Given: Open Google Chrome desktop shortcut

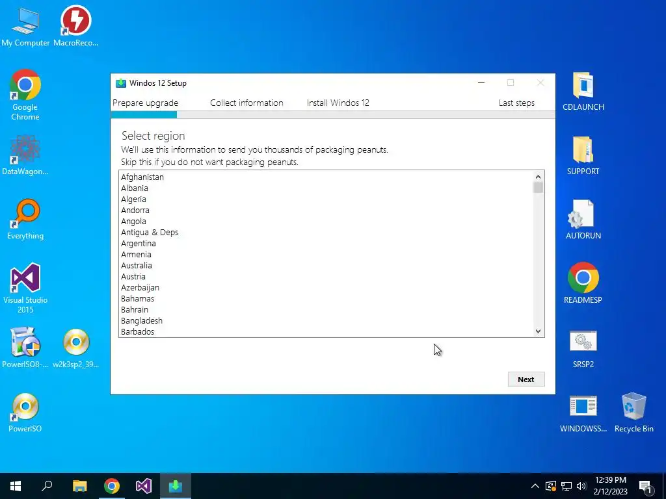Looking at the screenshot, I should pyautogui.click(x=25, y=95).
